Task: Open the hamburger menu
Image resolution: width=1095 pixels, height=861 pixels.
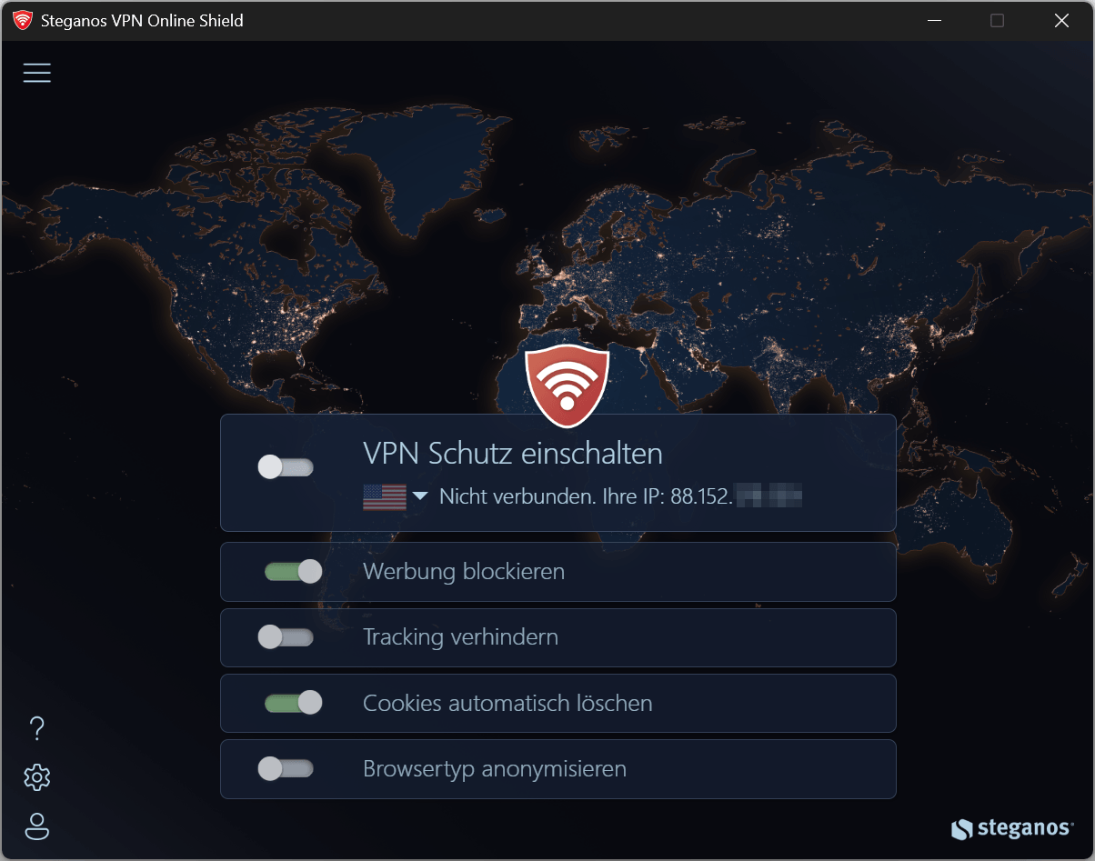Action: pyautogui.click(x=36, y=73)
